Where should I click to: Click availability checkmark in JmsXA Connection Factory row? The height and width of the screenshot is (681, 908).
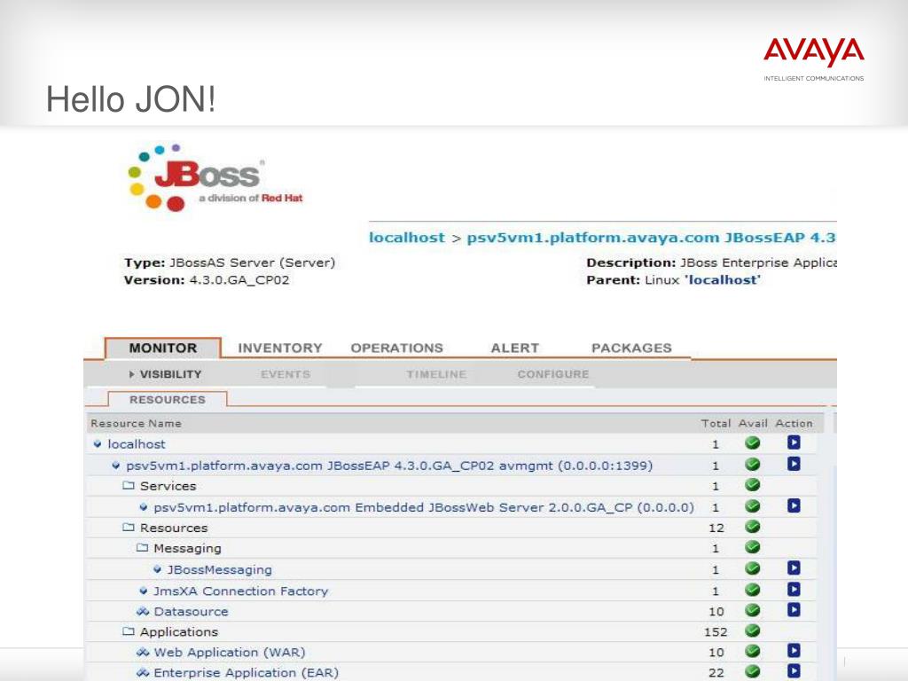pos(752,590)
